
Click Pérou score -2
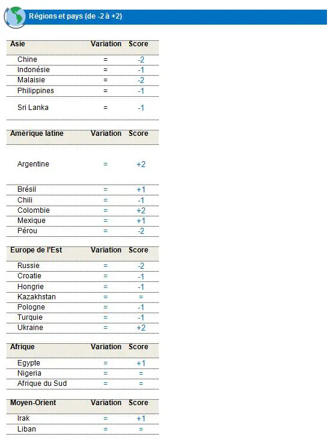pyautogui.click(x=141, y=231)
